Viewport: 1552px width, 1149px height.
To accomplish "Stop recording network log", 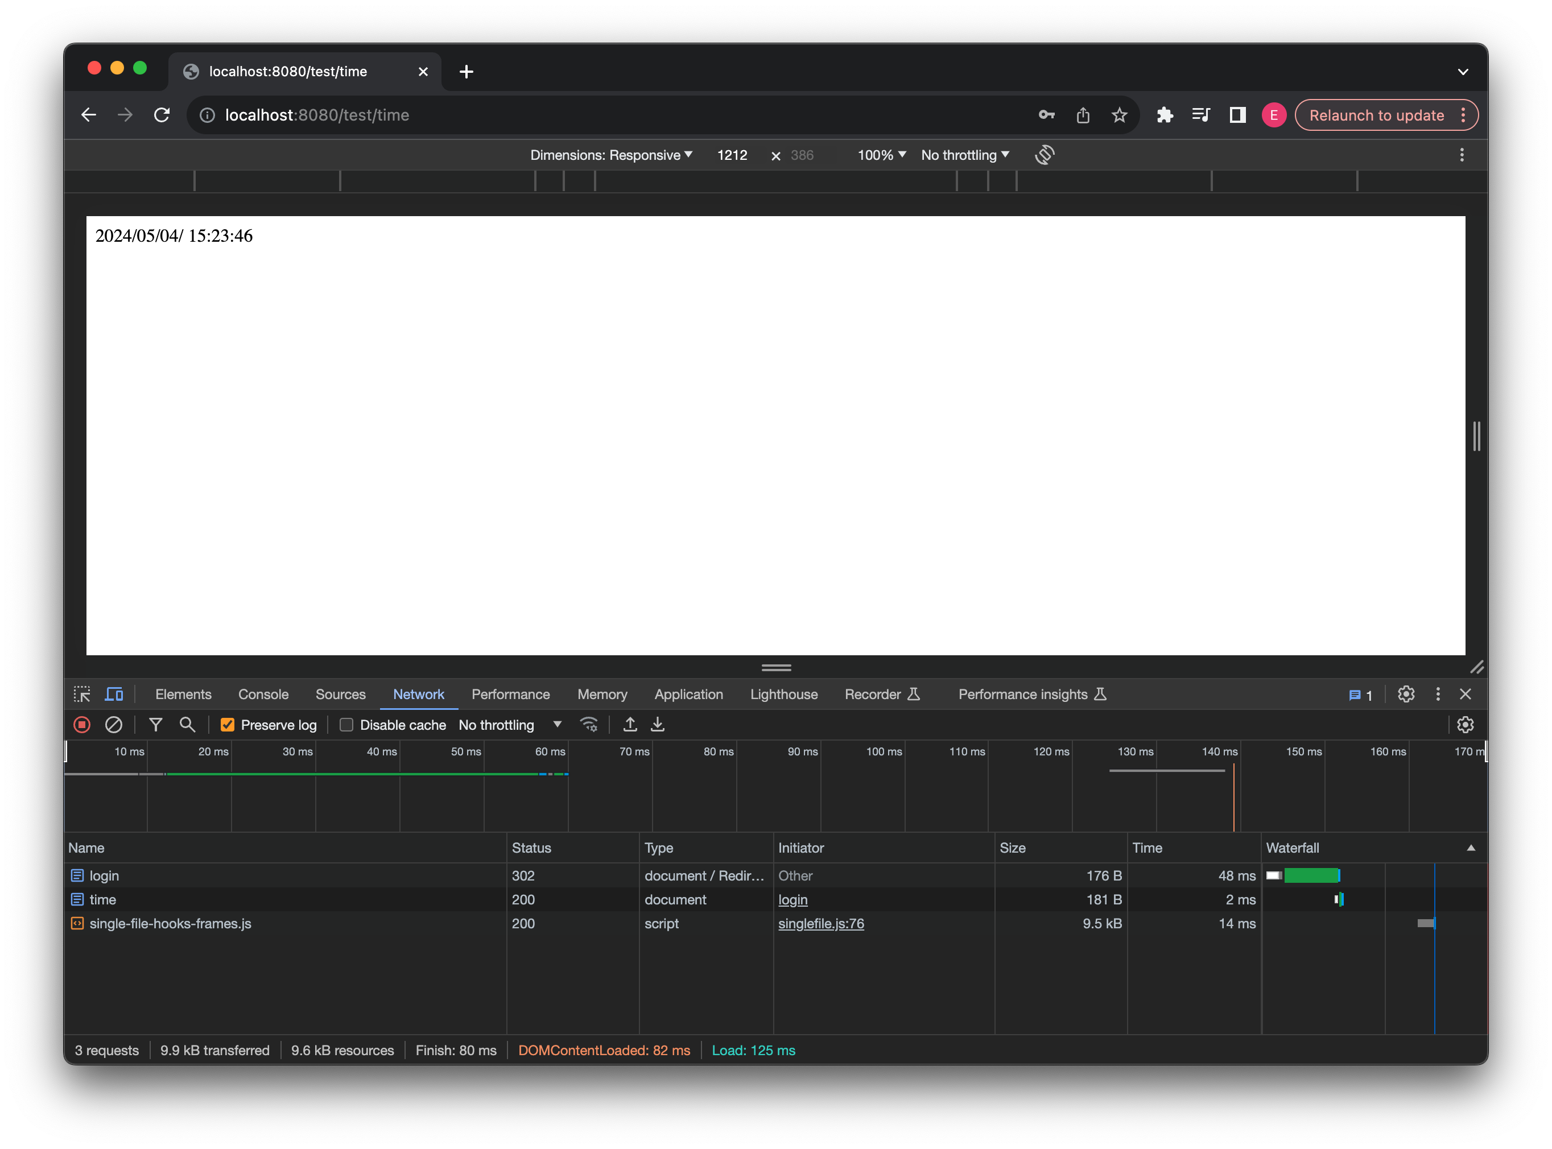I will point(81,725).
